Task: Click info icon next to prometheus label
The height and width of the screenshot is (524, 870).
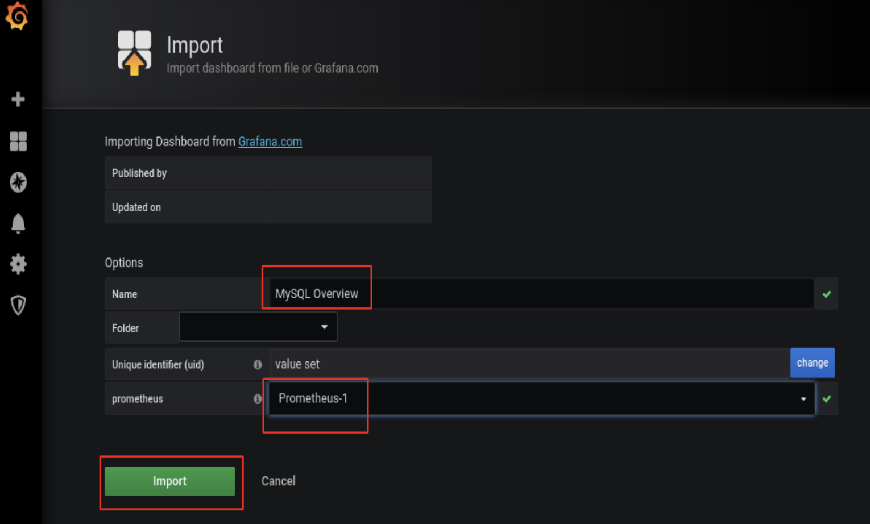Action: [x=258, y=399]
